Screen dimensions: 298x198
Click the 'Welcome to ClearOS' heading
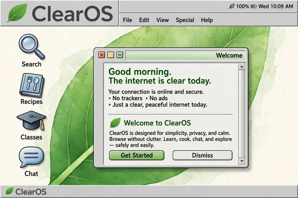tap(157, 123)
